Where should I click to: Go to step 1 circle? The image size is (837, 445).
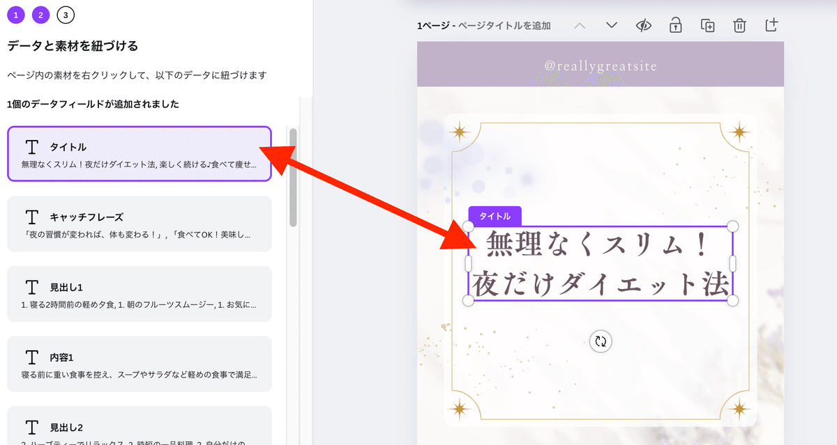tap(16, 15)
